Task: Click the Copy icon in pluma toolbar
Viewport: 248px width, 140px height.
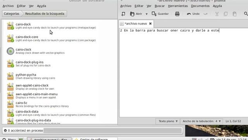Action: 226,14
